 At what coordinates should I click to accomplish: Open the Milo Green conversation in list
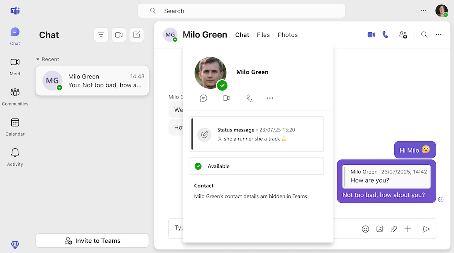[x=92, y=81]
